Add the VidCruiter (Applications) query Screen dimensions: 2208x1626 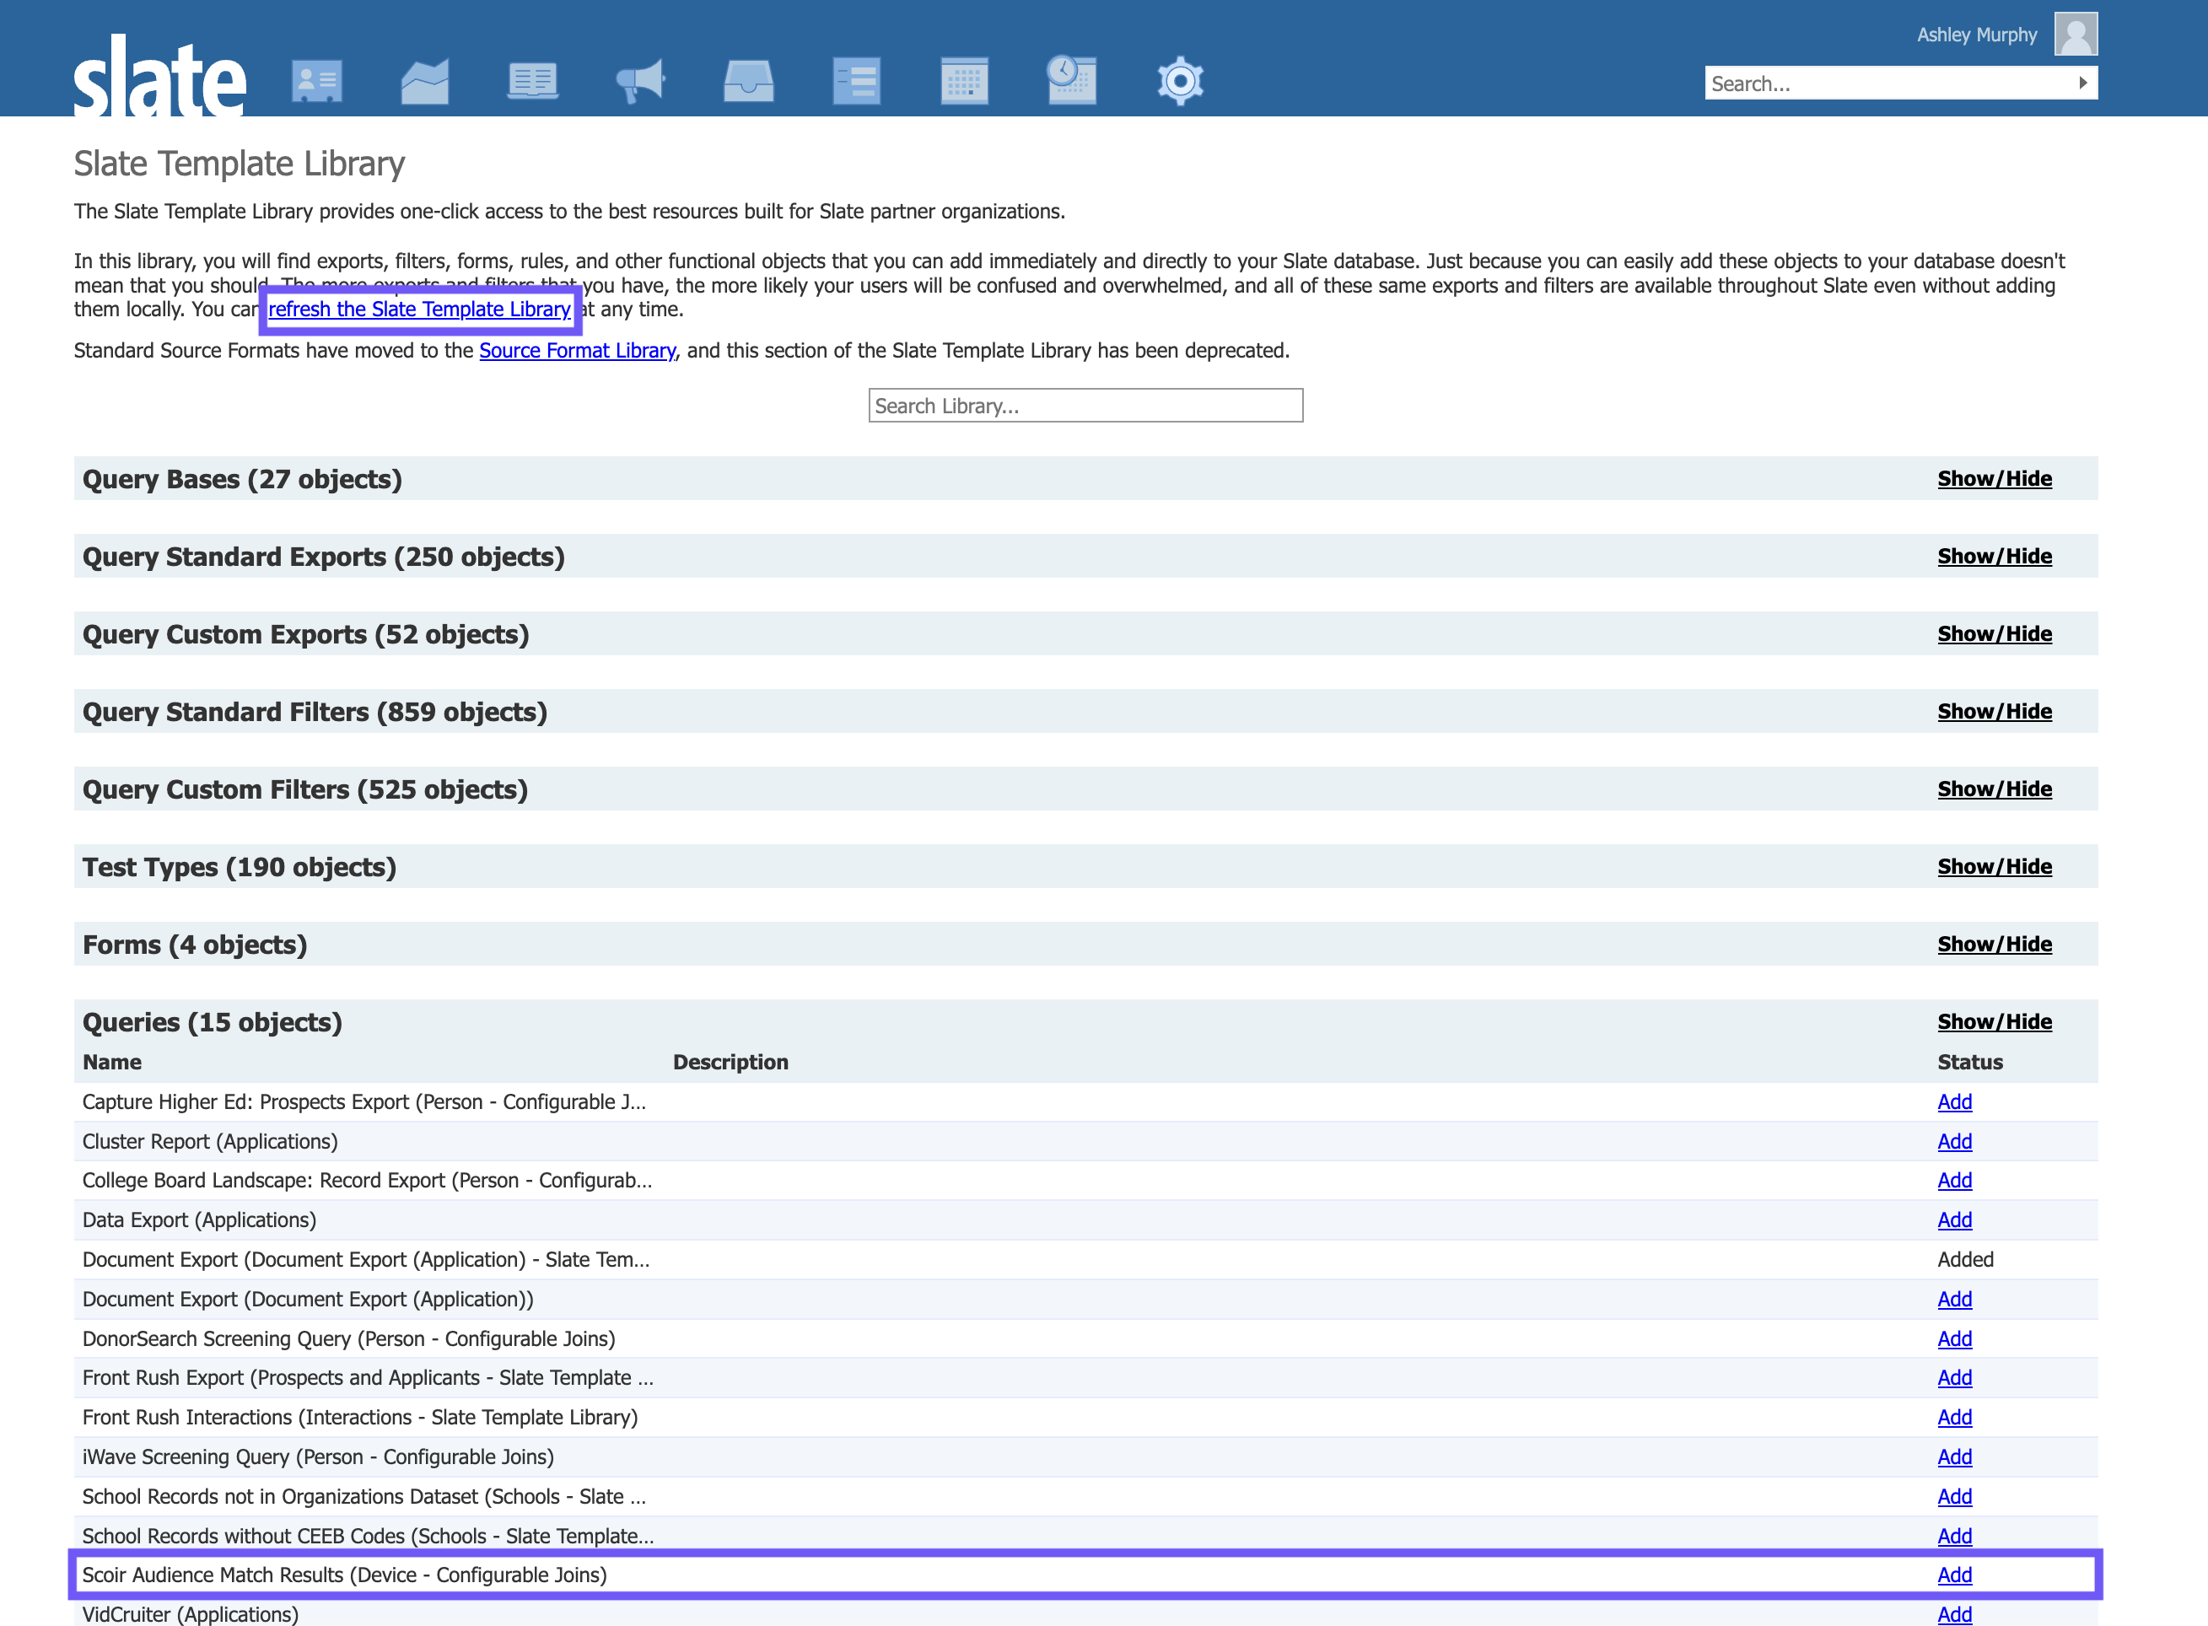1954,1614
